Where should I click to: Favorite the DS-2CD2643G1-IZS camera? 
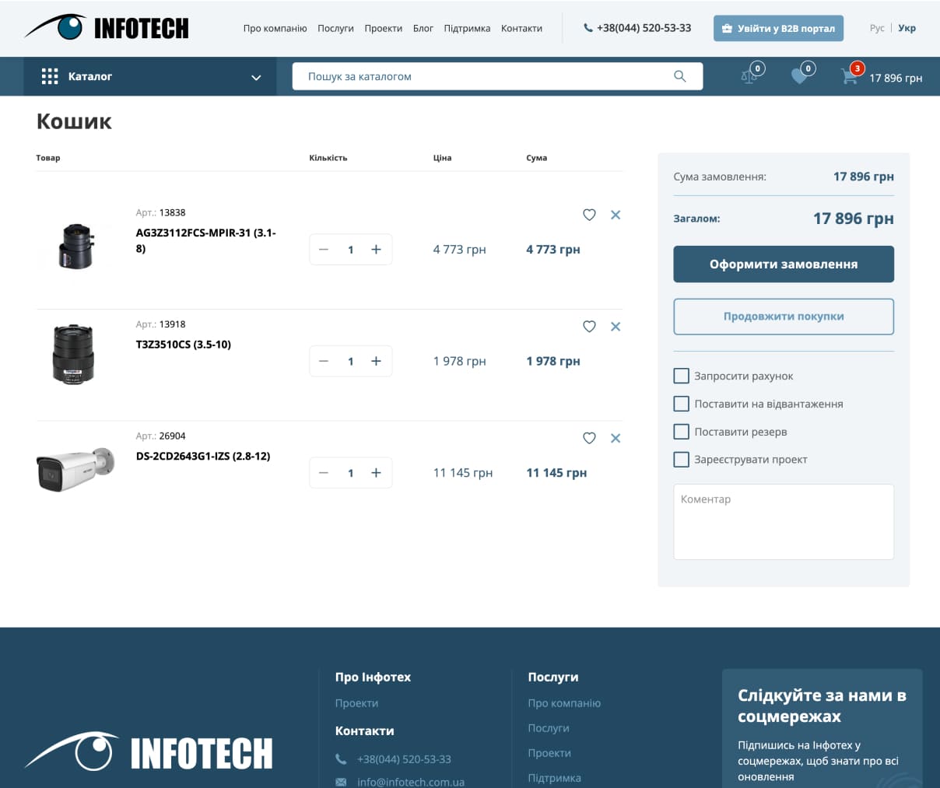click(x=589, y=439)
